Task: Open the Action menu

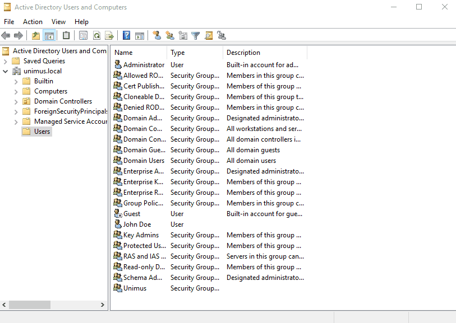Action: 33,22
